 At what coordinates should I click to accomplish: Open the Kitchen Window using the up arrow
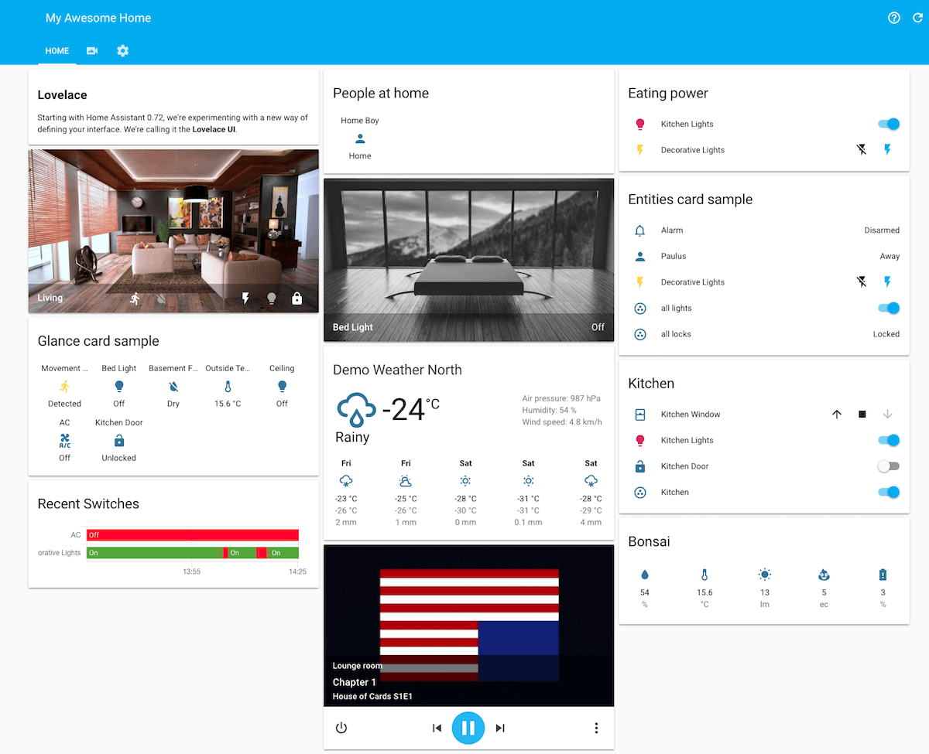click(837, 414)
